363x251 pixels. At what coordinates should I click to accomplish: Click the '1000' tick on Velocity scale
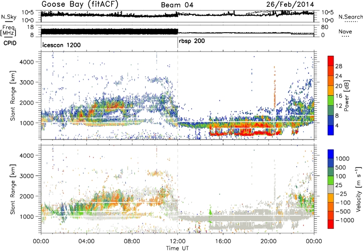(x=343, y=159)
